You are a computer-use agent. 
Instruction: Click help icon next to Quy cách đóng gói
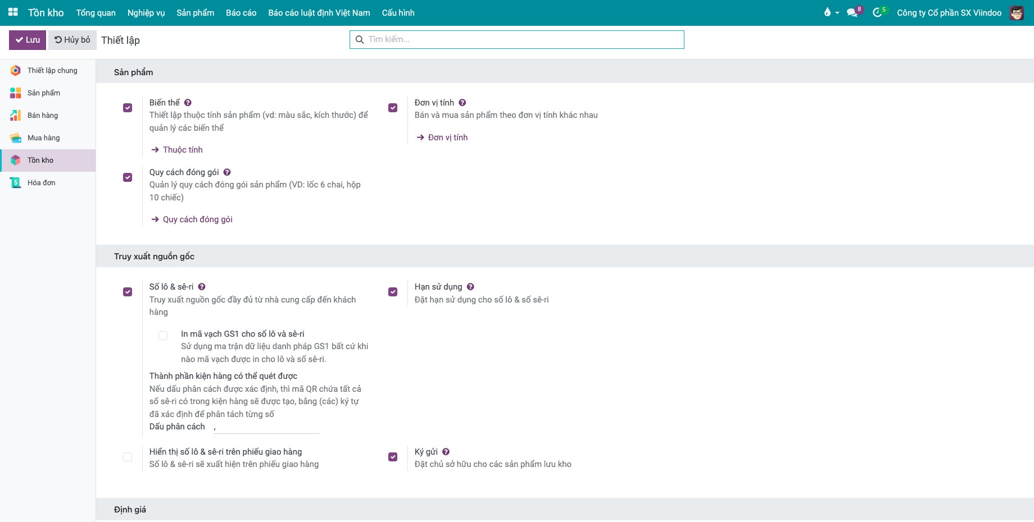[227, 172]
